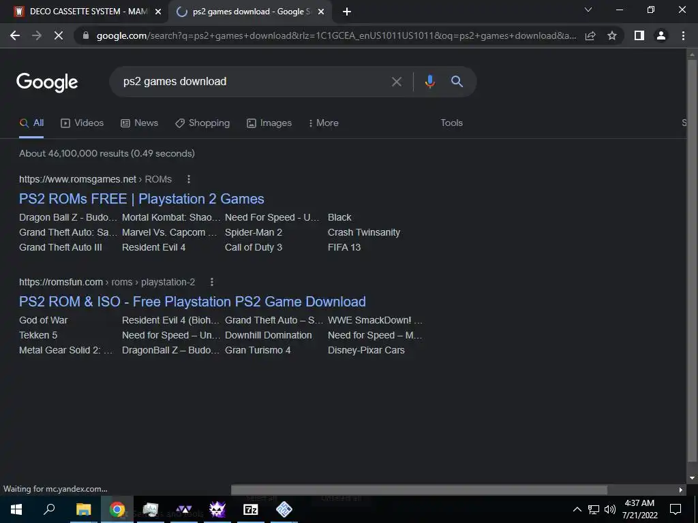Screen dimensions: 698x523
Task: Switch to Shopping results
Action: (202, 123)
